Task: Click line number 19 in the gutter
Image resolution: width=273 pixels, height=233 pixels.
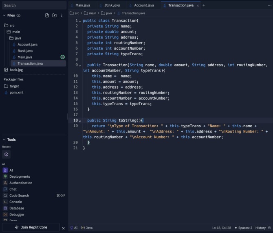Action: click(x=75, y=126)
